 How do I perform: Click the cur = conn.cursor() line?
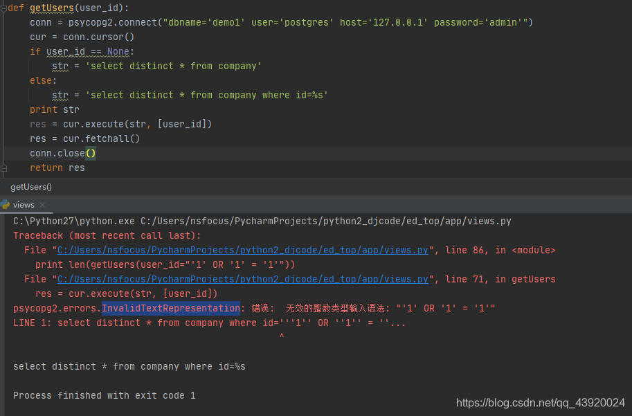(82, 37)
